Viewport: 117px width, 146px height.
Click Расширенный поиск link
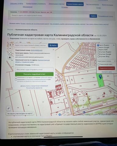(105, 16)
